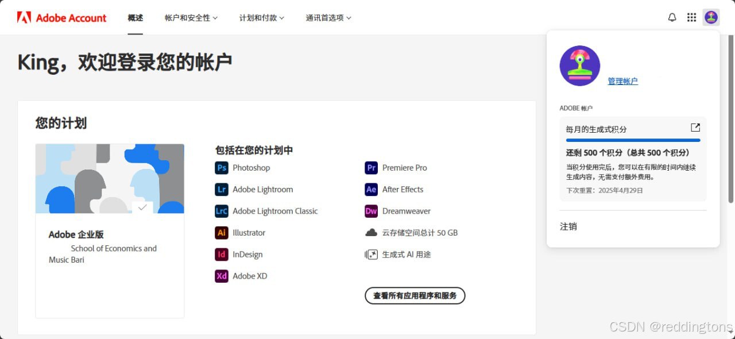
Task: Click the Photoshop text label
Action: coord(251,168)
